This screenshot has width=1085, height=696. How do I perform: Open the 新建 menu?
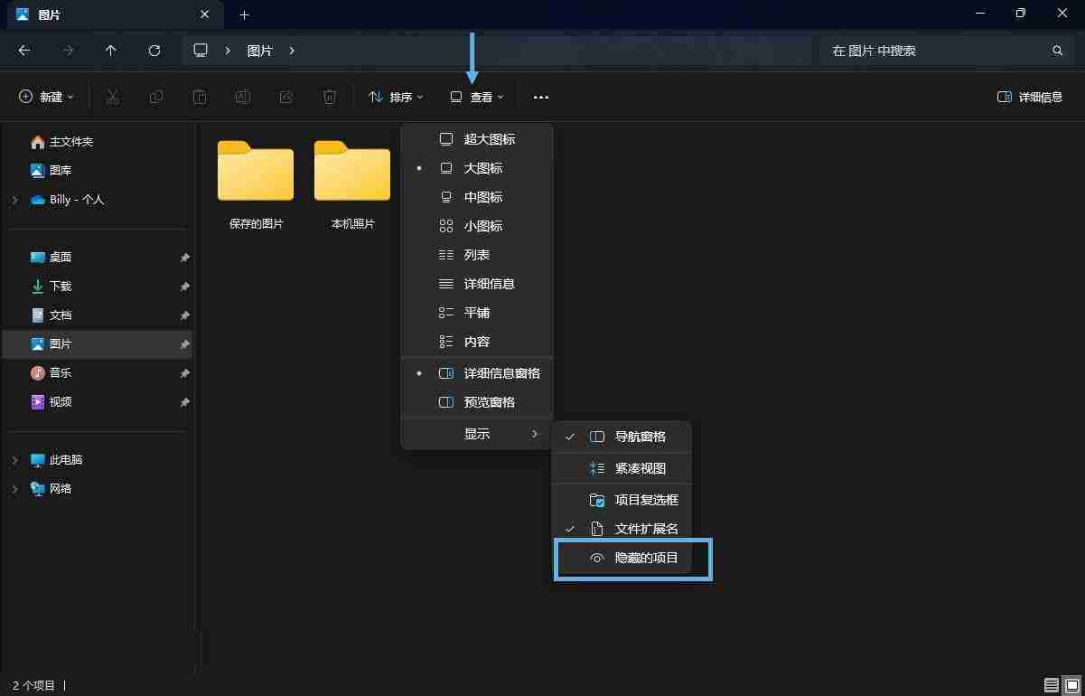45,97
